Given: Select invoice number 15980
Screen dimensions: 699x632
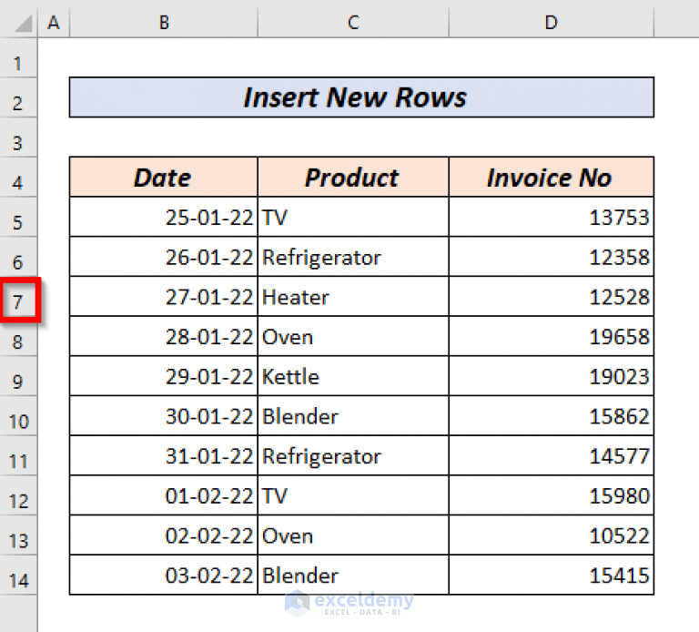Looking at the screenshot, I should pyautogui.click(x=552, y=495).
